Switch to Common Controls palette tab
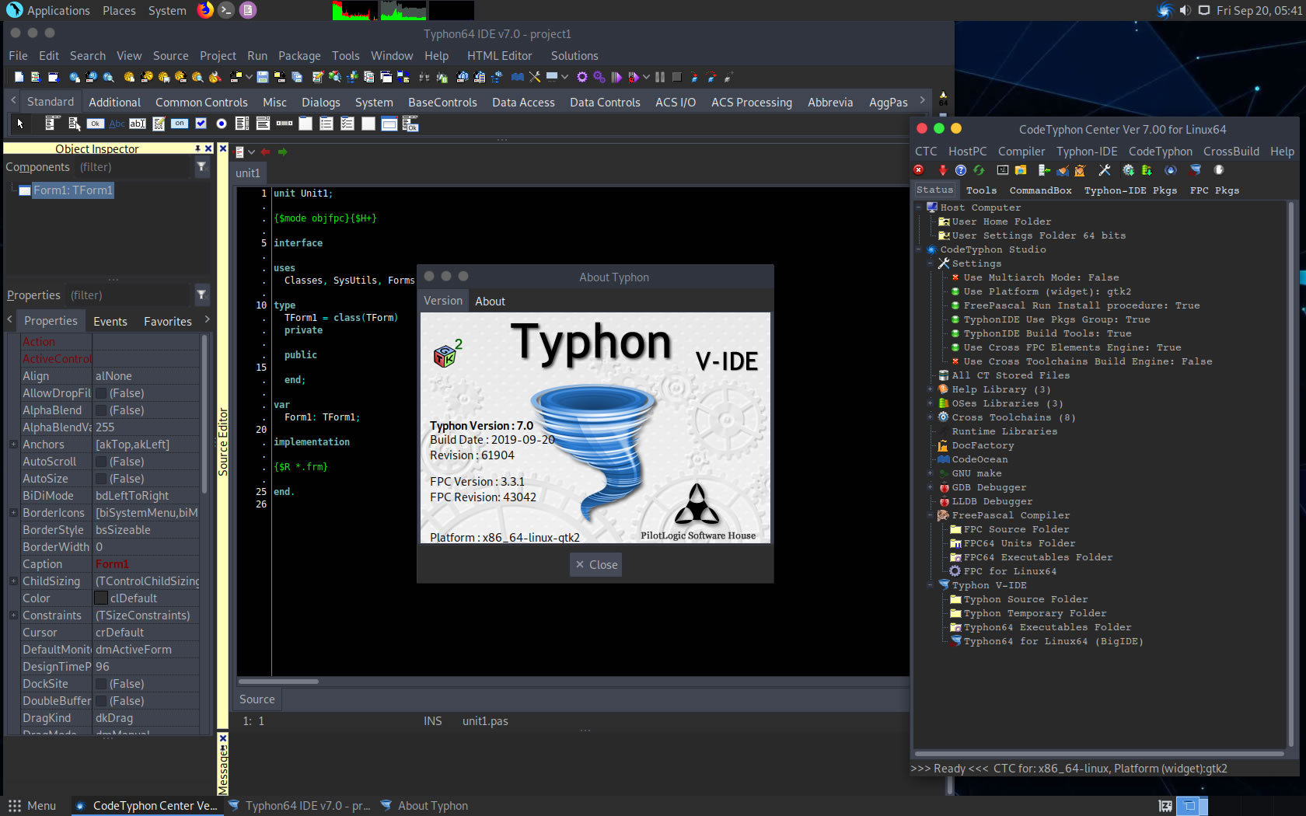 201,103
